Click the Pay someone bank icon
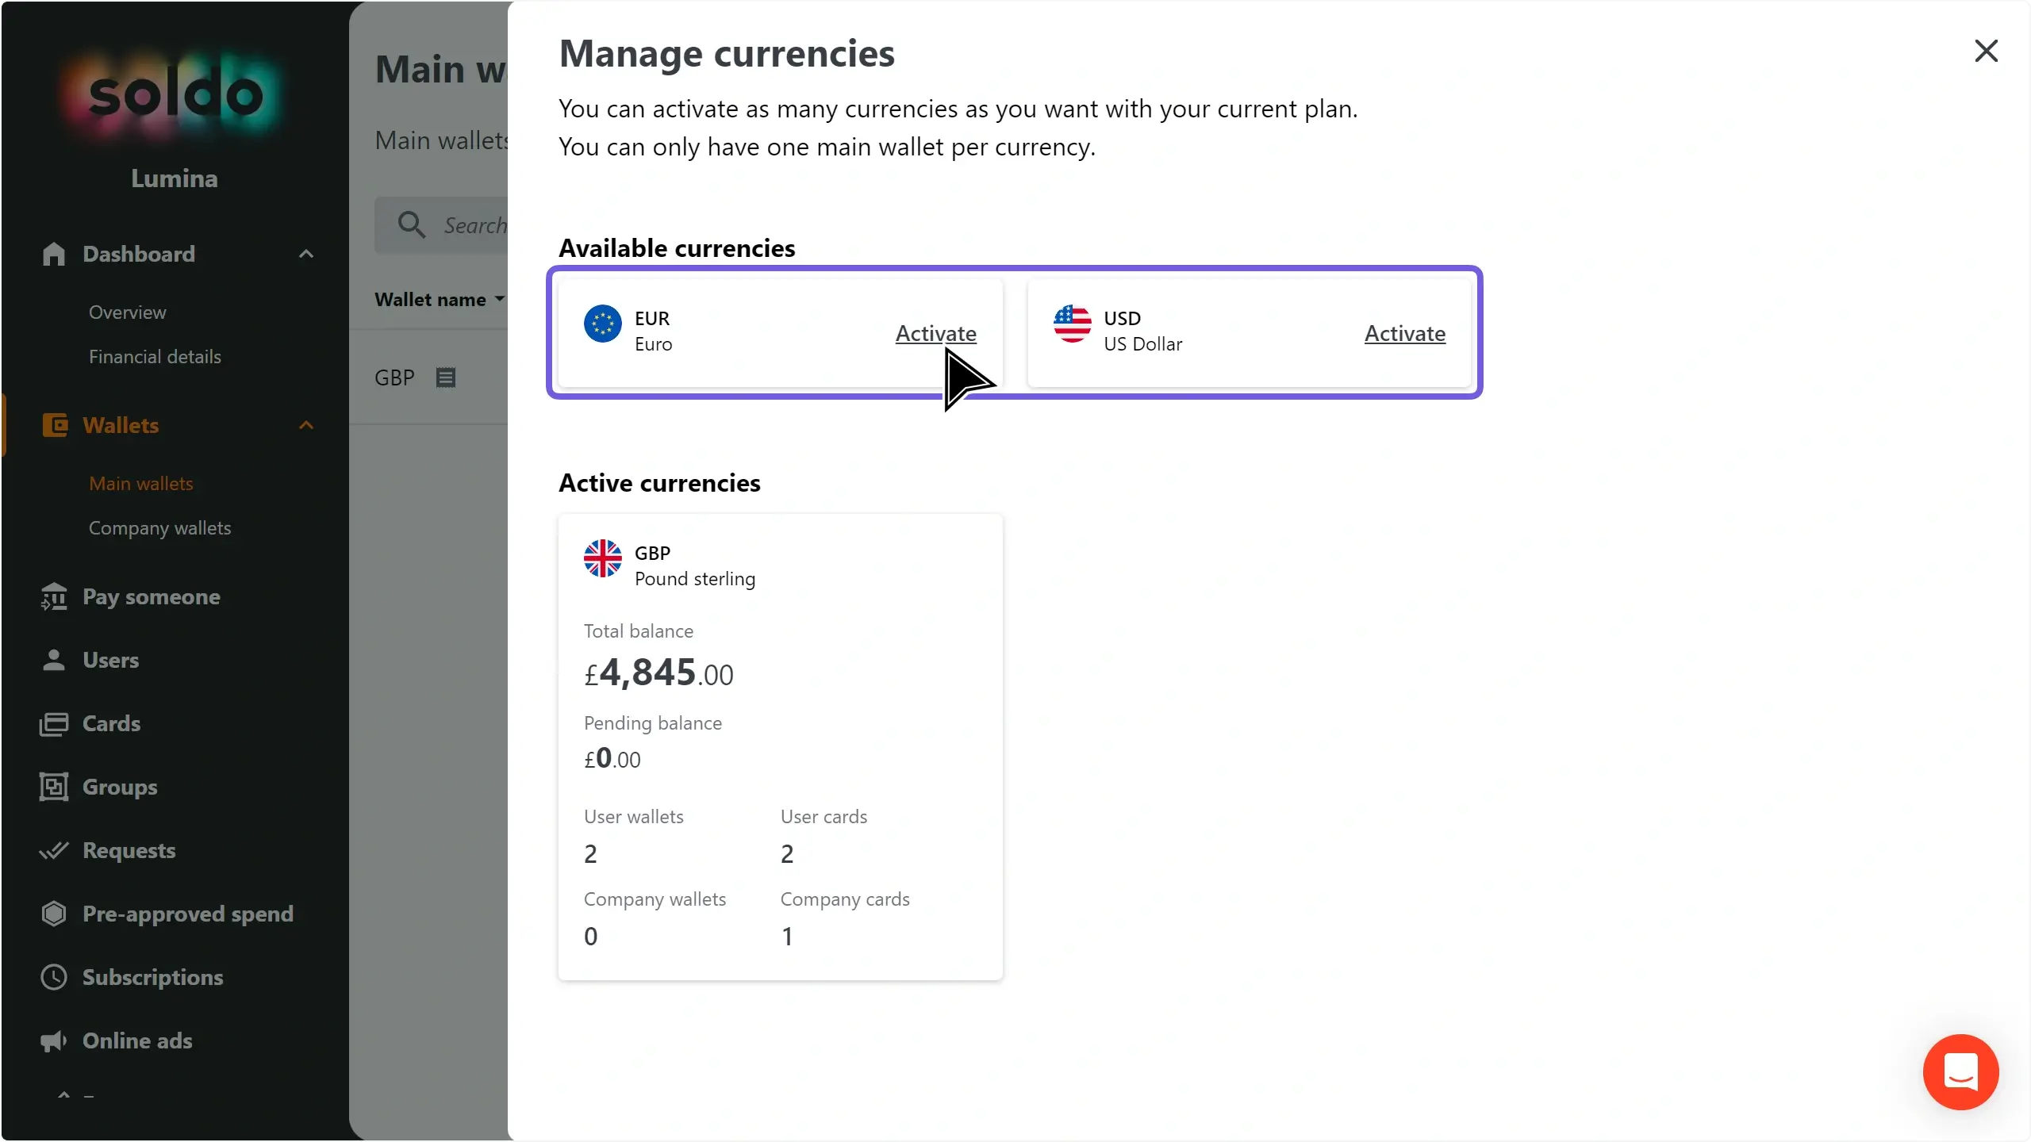 [53, 596]
